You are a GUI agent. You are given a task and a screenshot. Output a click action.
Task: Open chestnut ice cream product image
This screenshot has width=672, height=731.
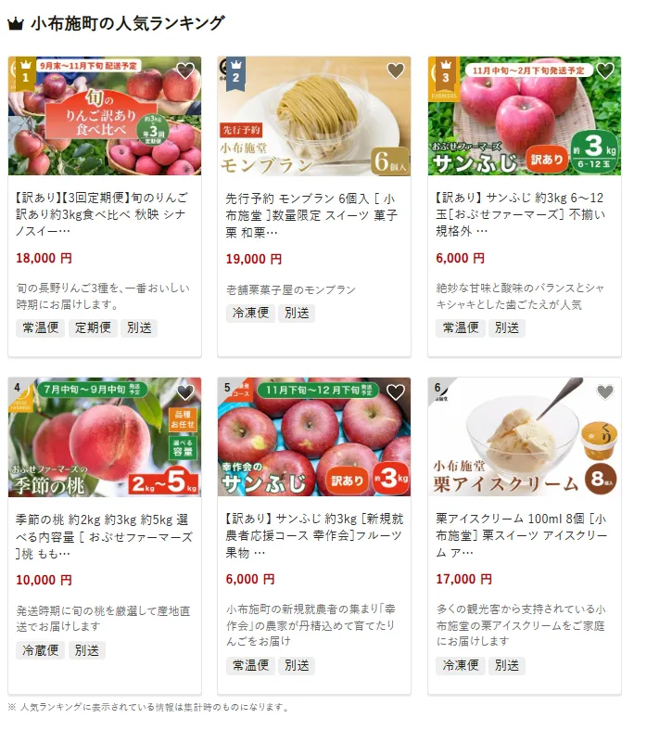point(525,437)
